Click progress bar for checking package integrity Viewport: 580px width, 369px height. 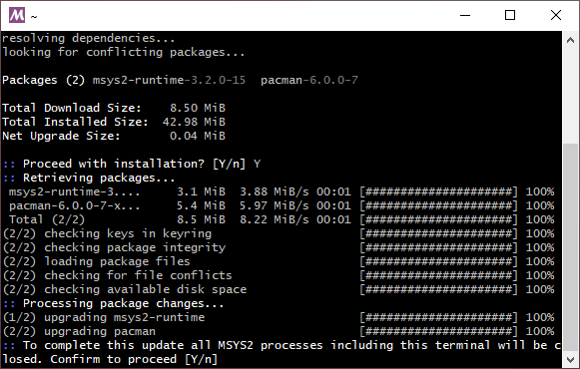(438, 248)
